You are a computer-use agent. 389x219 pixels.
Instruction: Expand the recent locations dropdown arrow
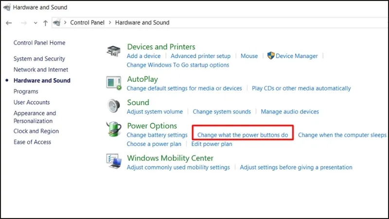pos(35,23)
